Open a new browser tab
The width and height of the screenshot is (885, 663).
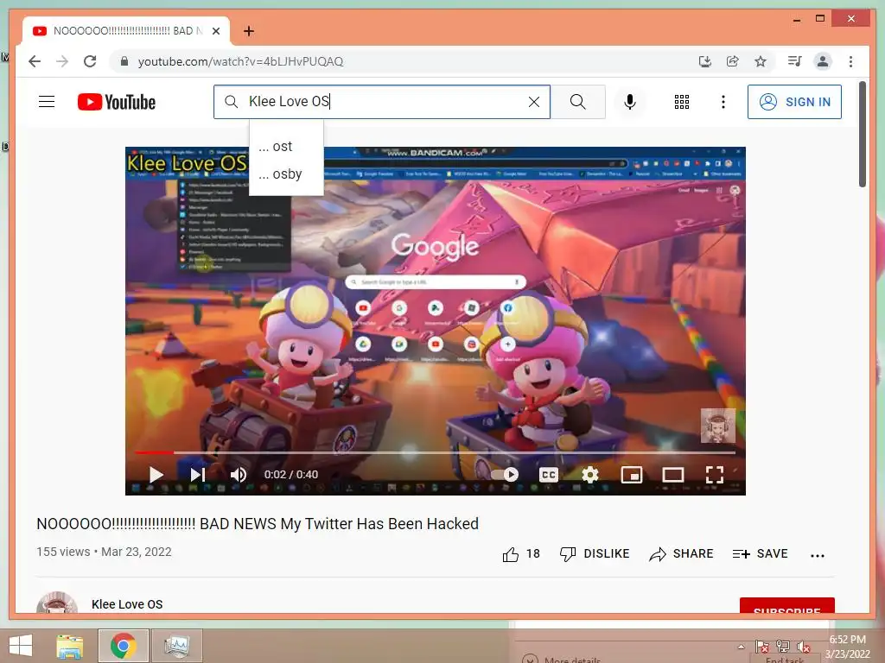click(x=248, y=31)
